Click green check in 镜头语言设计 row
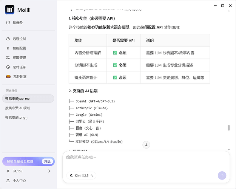 pyautogui.click(x=115, y=77)
